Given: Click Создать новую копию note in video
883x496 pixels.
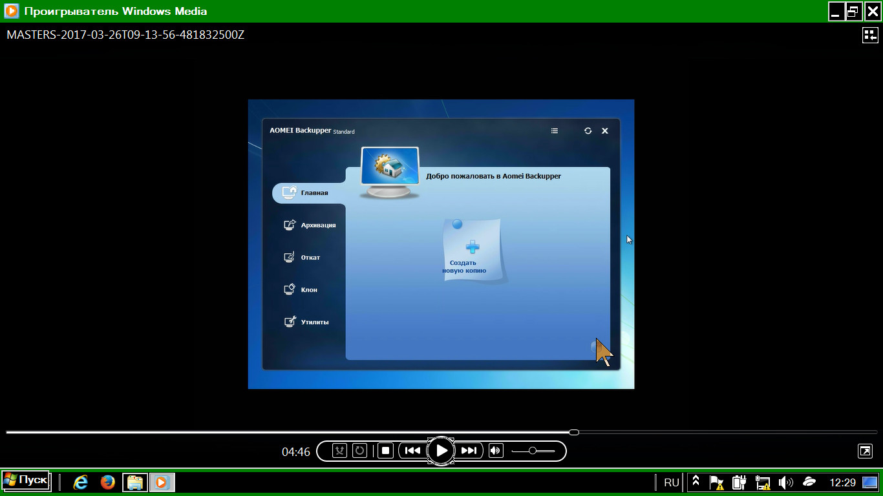Looking at the screenshot, I should (473, 251).
